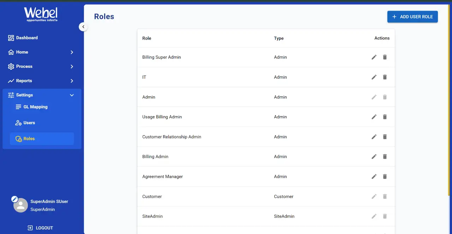Log out of the application
The image size is (452, 234).
[41, 228]
